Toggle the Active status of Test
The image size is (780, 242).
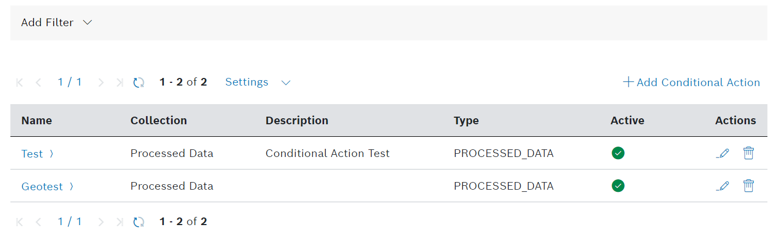[618, 153]
